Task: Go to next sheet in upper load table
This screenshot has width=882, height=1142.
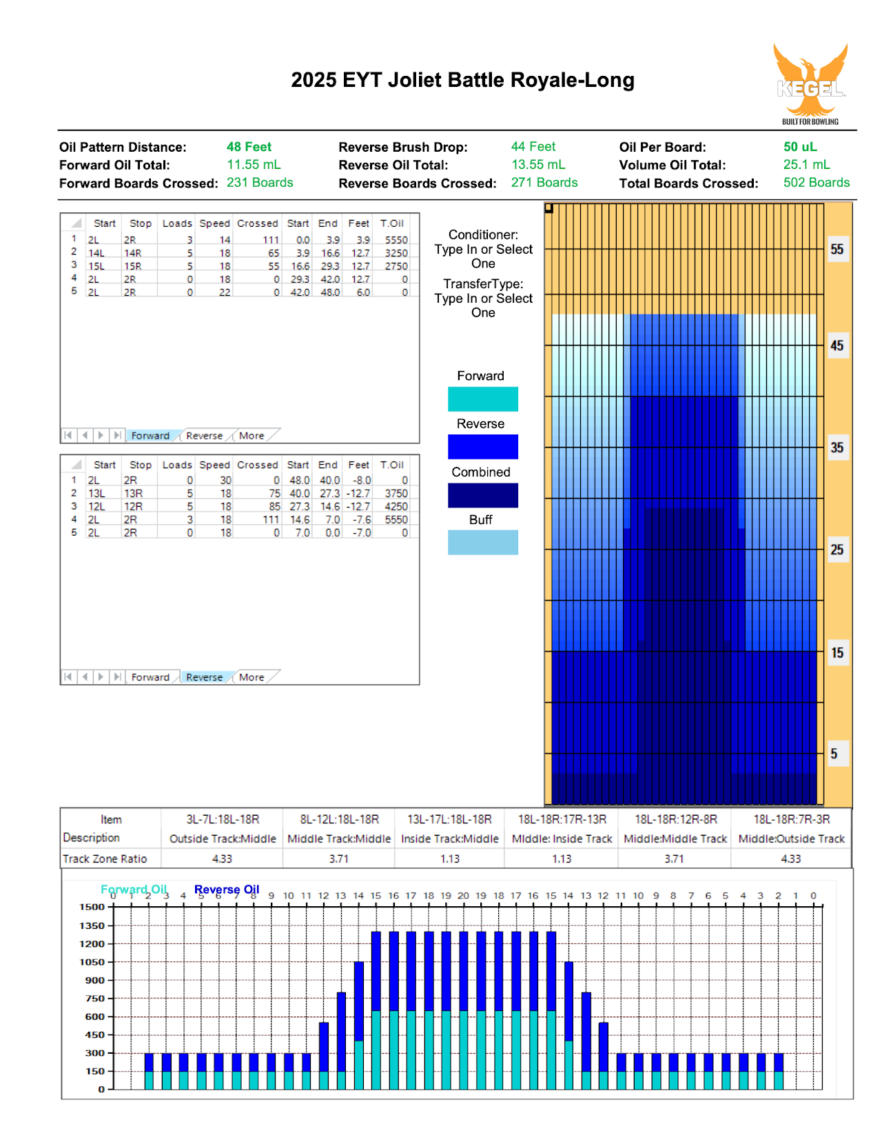Action: pos(101,435)
